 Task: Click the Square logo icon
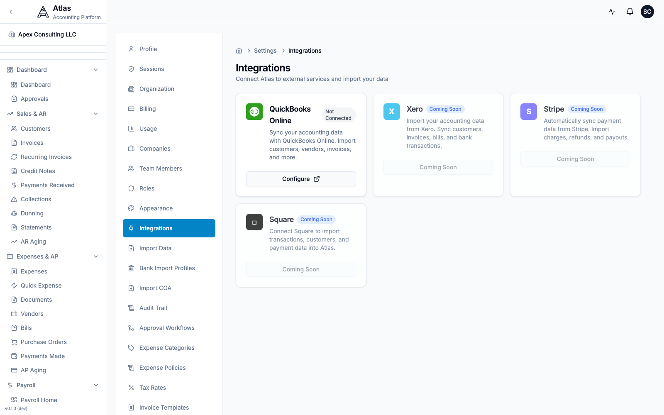(x=254, y=222)
